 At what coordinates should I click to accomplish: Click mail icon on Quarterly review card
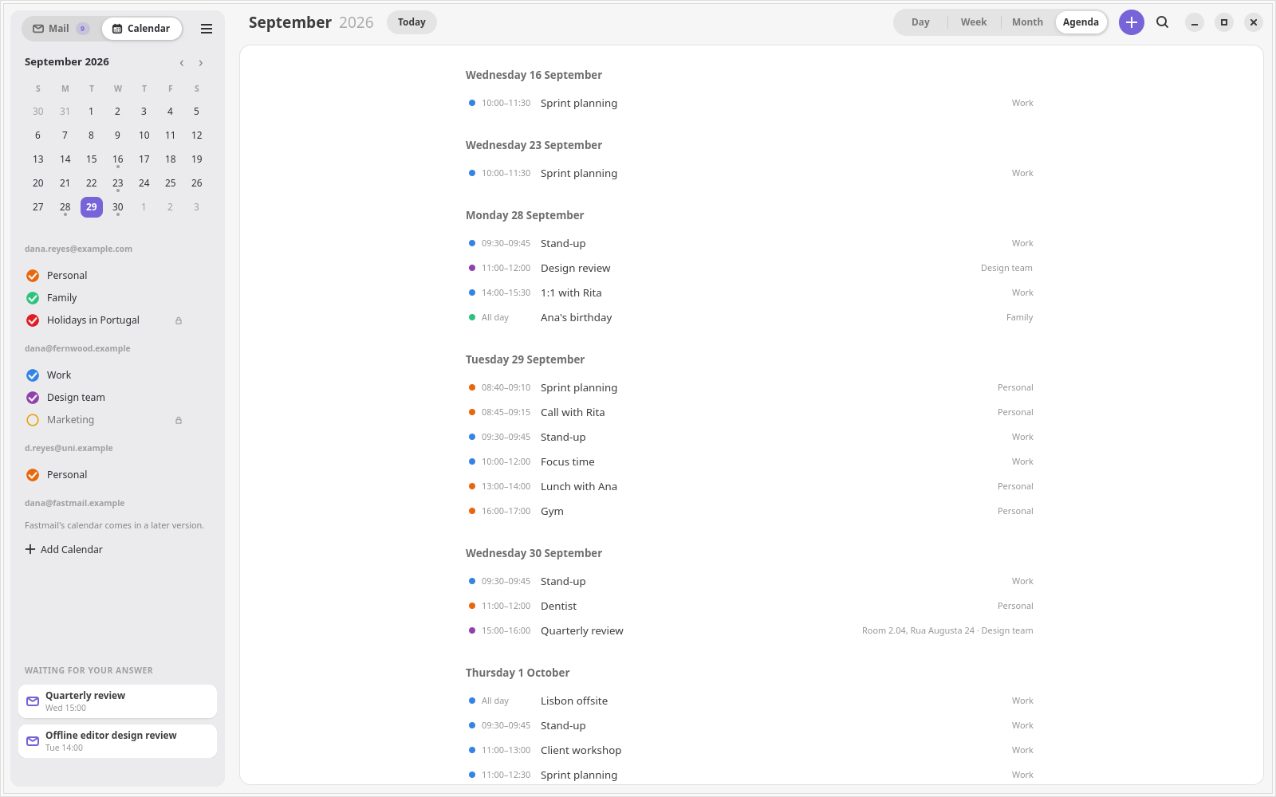tap(33, 701)
